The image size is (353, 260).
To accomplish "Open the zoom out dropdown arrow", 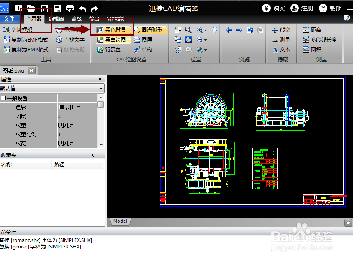I will click(x=205, y=40).
